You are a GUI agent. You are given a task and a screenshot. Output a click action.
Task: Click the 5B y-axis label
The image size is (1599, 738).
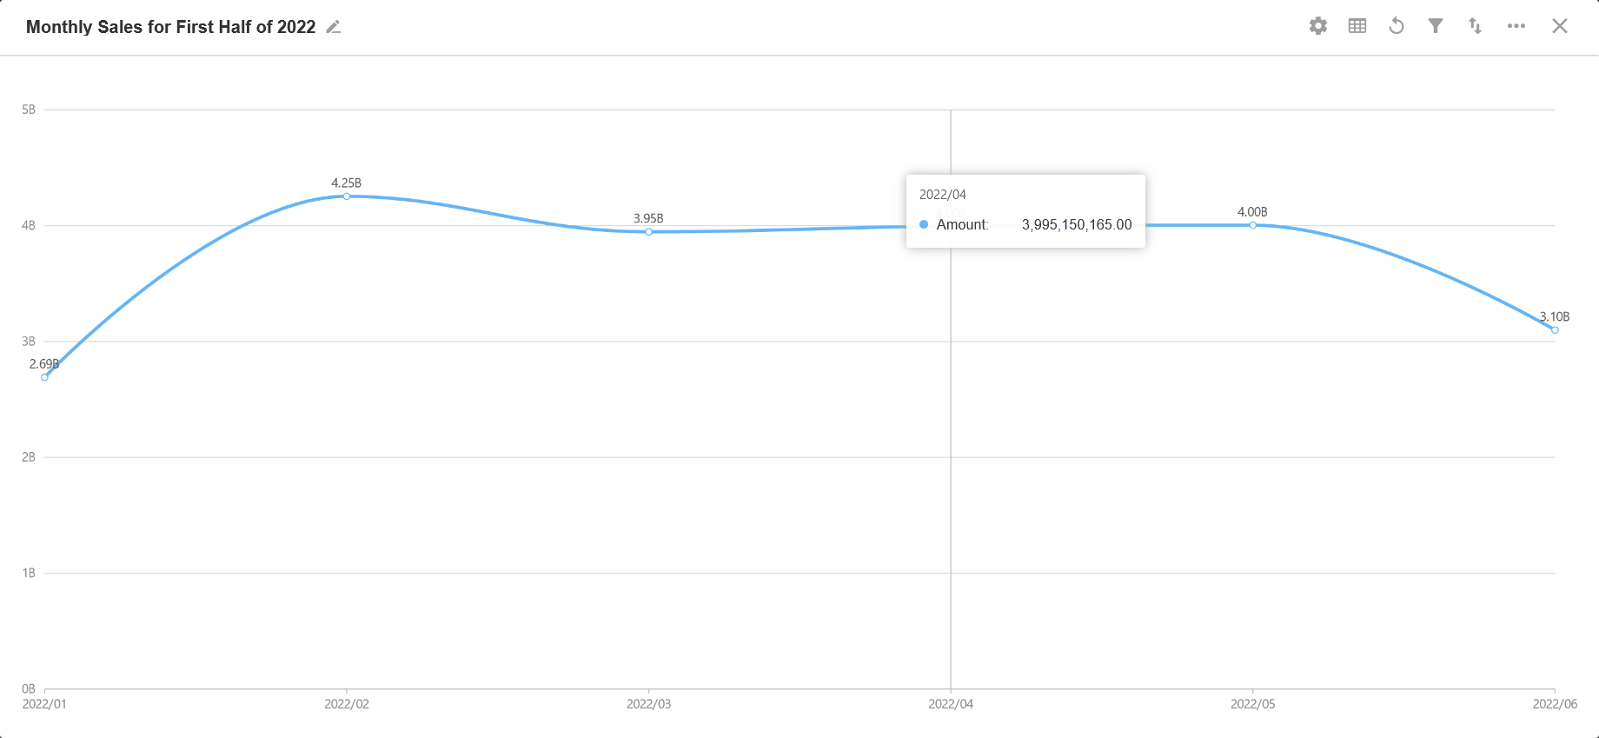pos(29,110)
